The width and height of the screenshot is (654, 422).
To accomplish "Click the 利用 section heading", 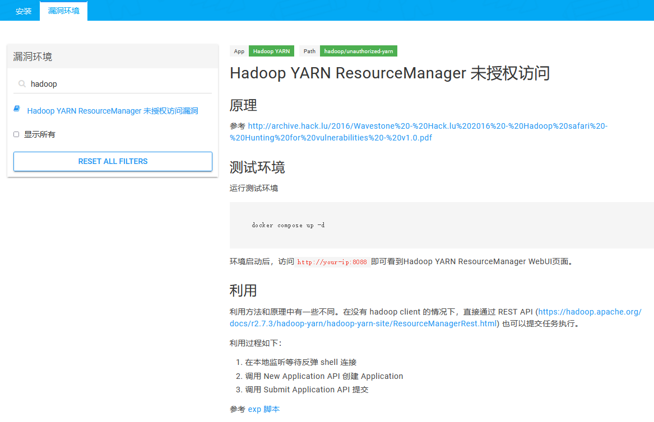I will tap(243, 290).
